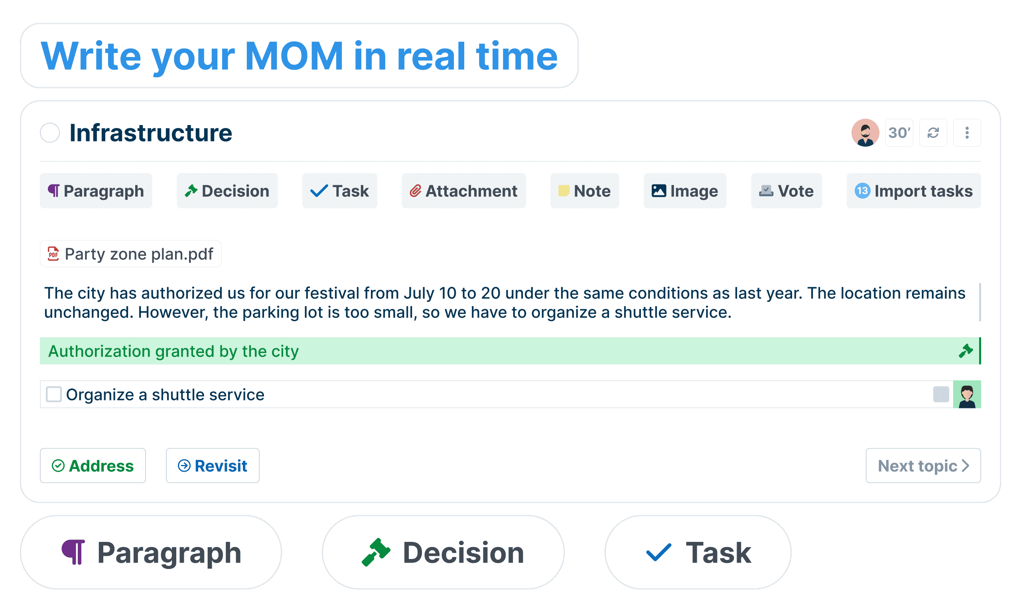Check the Organize a shuttle service task
The image size is (1021, 612).
coord(54,394)
